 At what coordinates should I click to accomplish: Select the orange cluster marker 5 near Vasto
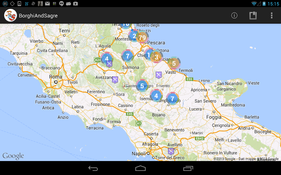click(x=174, y=63)
